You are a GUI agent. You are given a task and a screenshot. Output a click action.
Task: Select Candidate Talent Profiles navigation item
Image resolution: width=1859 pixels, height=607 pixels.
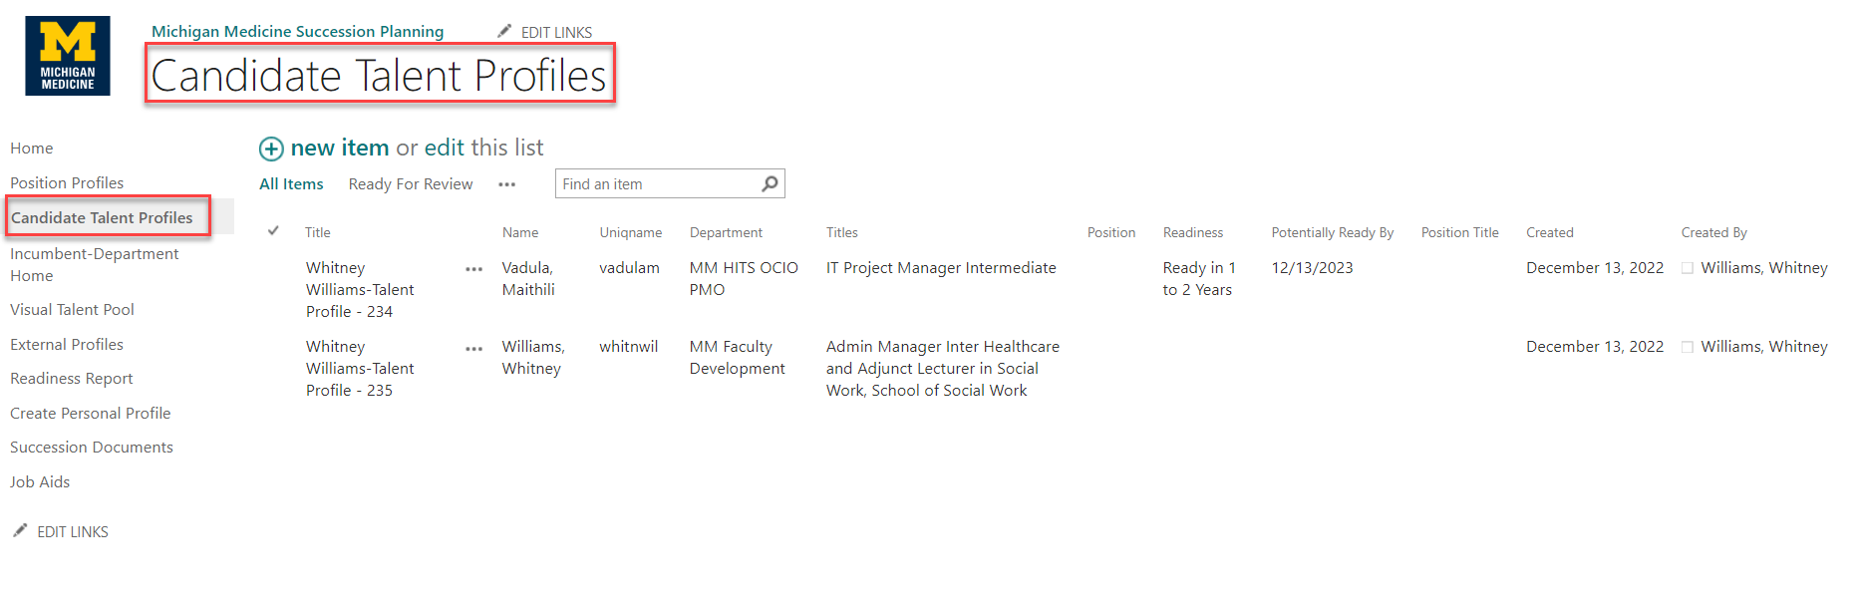point(102,217)
